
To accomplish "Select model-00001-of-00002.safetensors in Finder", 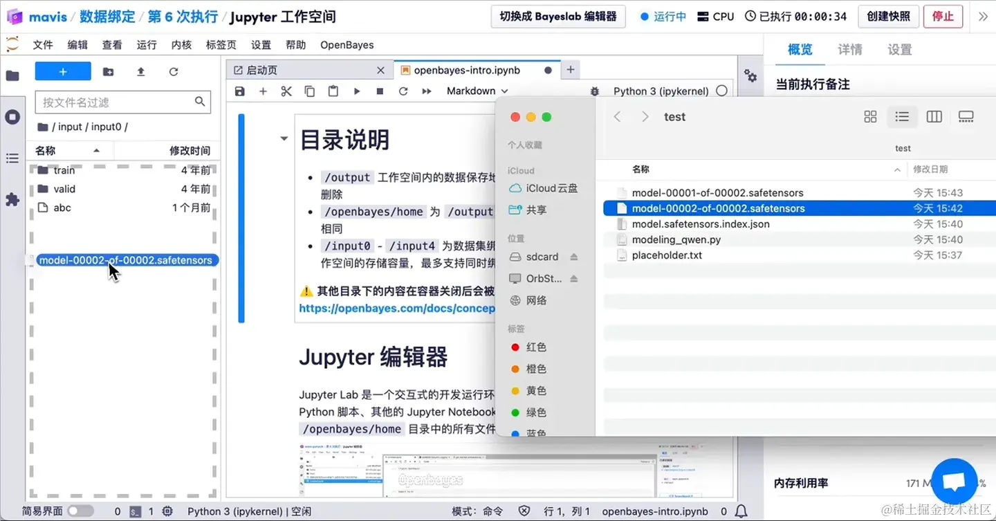I will [x=717, y=193].
